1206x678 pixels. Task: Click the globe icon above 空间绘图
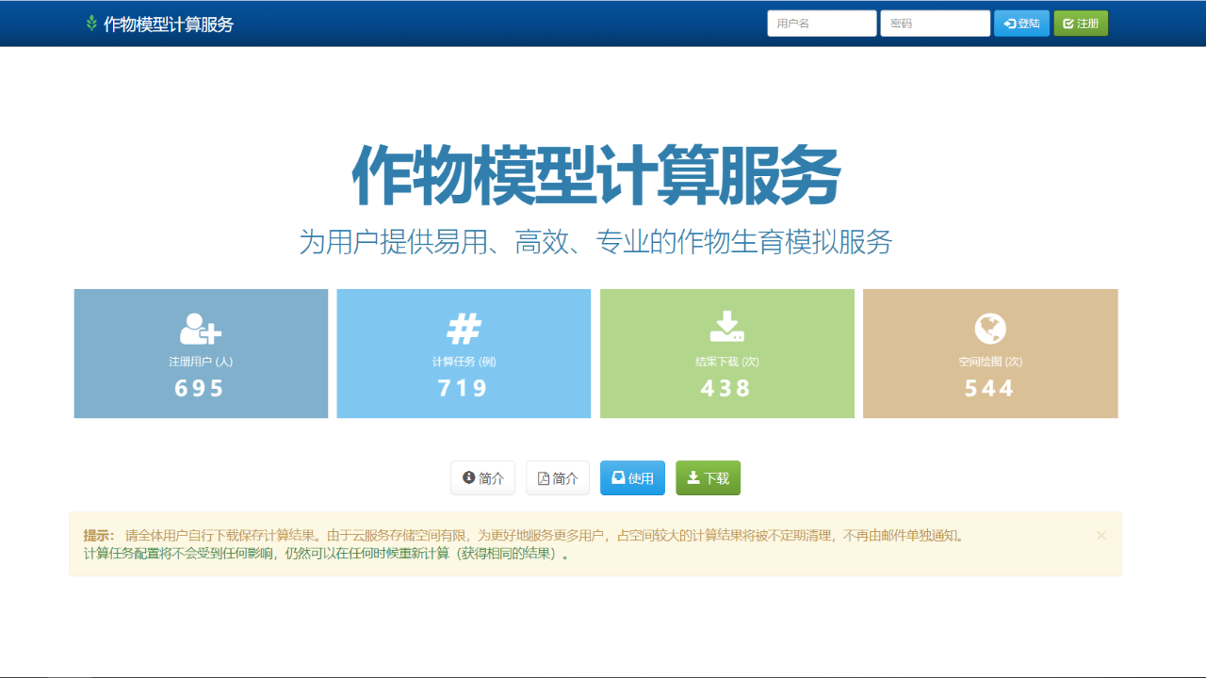pos(990,329)
